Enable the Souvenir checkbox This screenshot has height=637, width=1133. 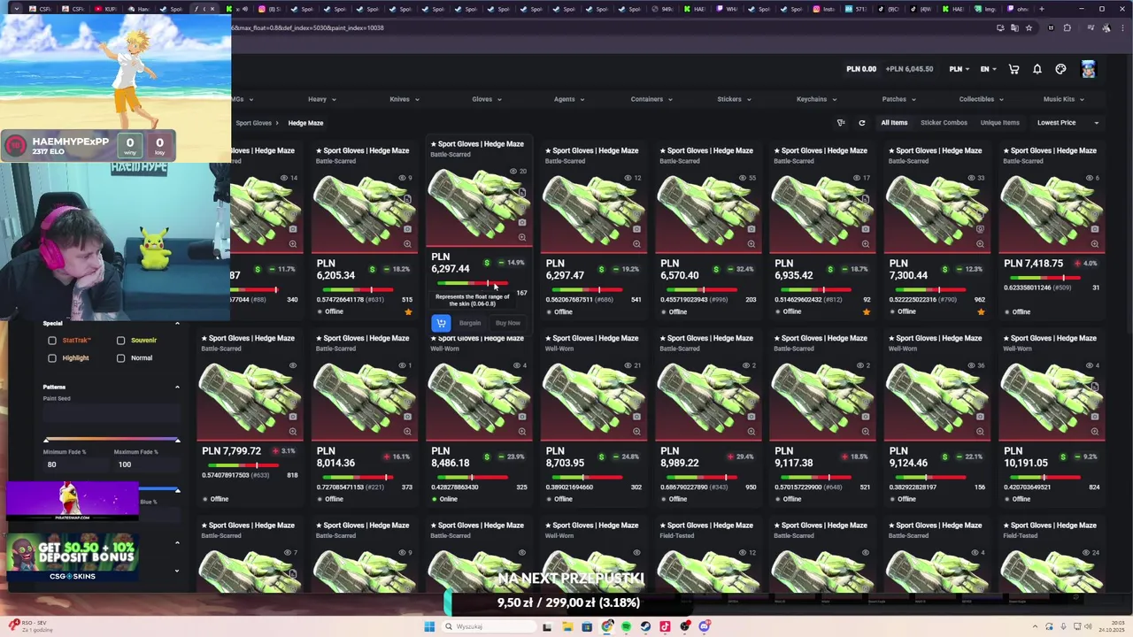pos(121,341)
